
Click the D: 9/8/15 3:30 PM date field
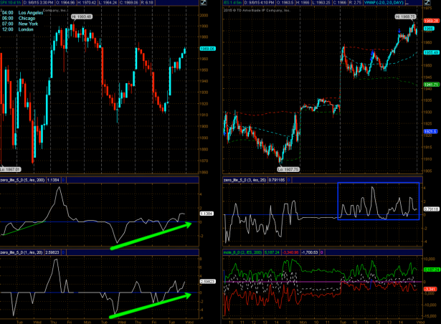click(x=38, y=3)
